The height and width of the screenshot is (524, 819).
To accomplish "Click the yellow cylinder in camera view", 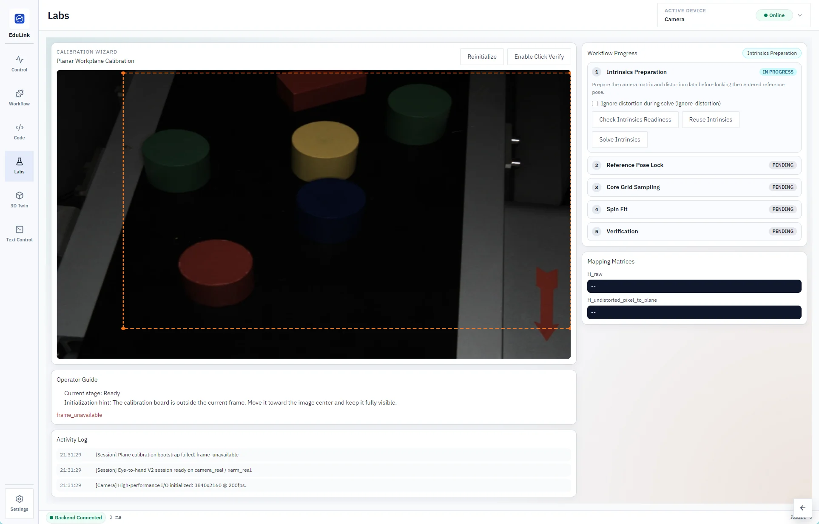I will (x=325, y=151).
